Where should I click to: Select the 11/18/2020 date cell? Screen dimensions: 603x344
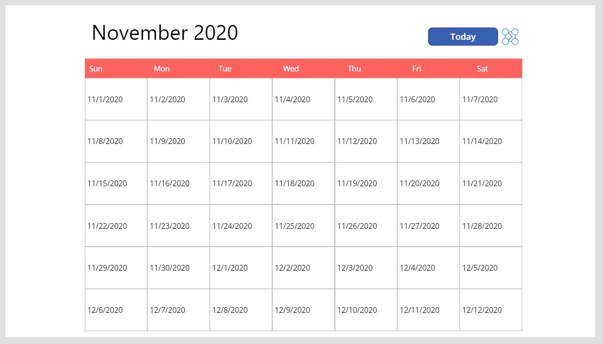[303, 183]
